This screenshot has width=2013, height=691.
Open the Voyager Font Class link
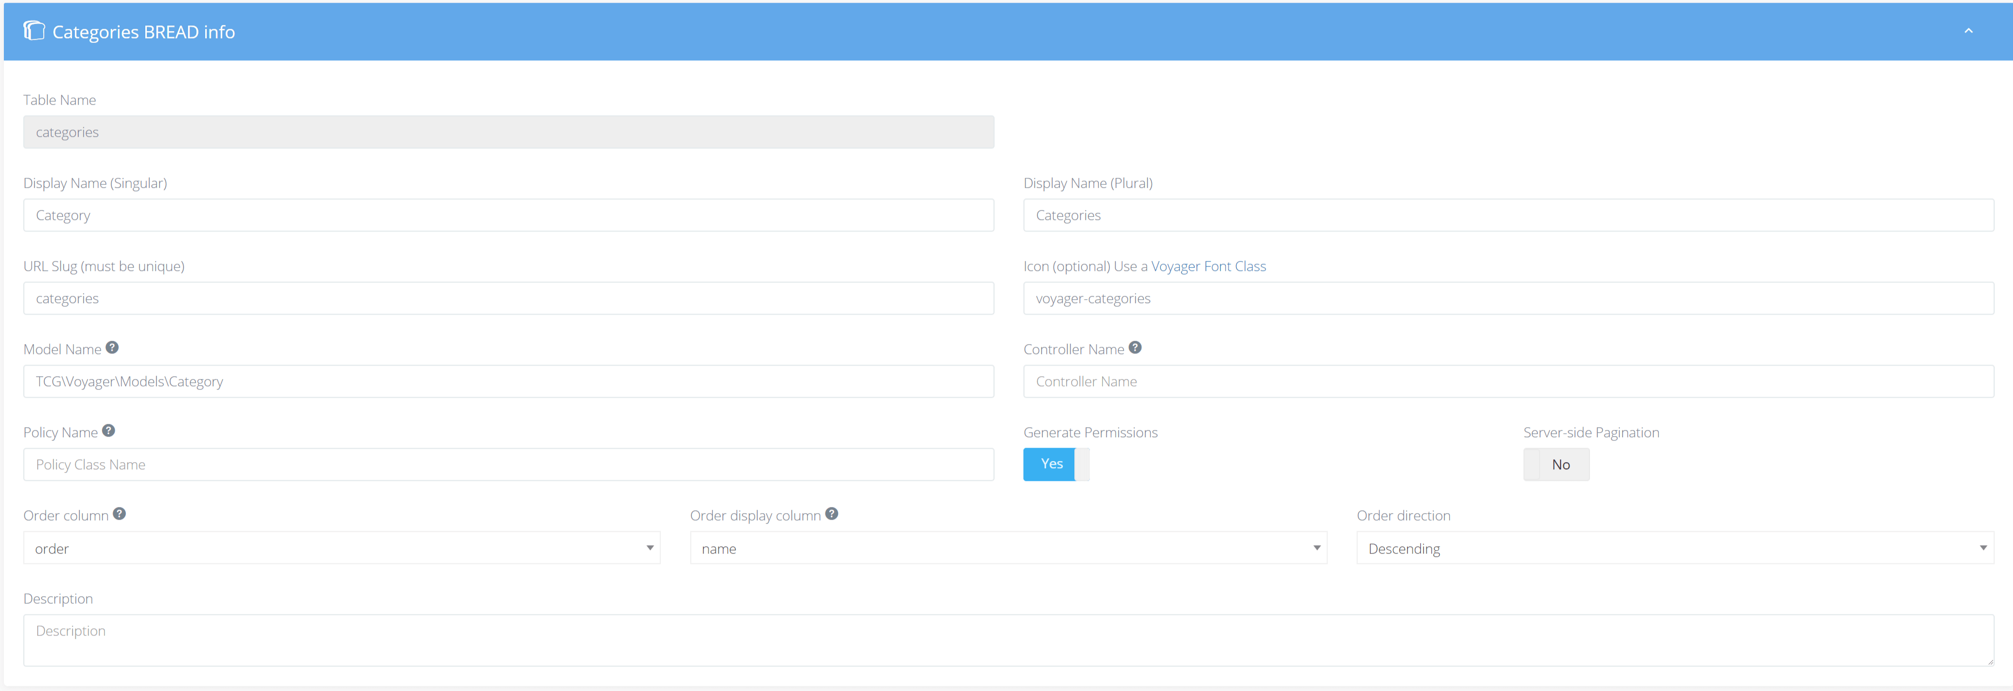tap(1208, 266)
